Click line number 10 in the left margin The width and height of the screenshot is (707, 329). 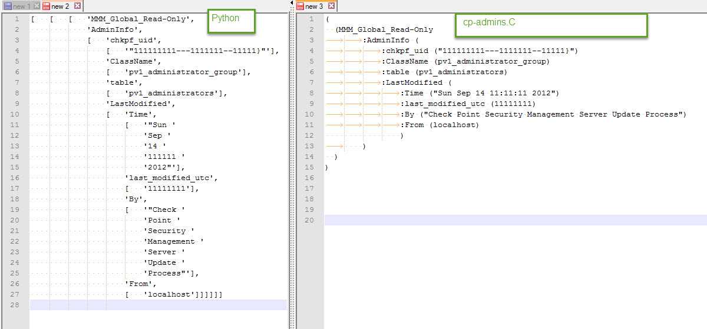[16, 114]
